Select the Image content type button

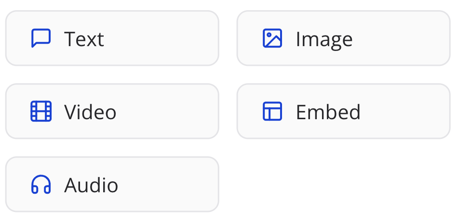[343, 38]
